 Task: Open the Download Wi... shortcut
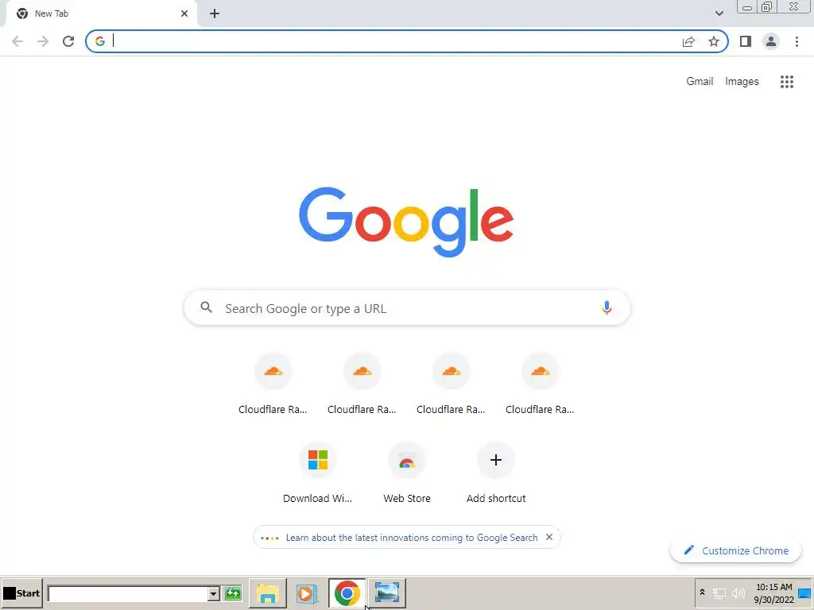(x=318, y=473)
